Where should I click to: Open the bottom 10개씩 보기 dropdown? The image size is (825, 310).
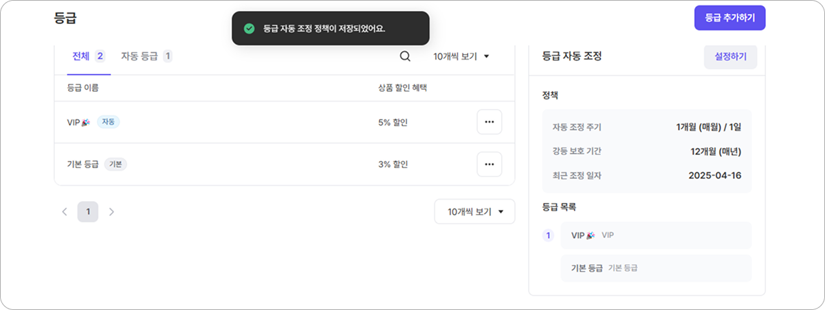pyautogui.click(x=474, y=212)
